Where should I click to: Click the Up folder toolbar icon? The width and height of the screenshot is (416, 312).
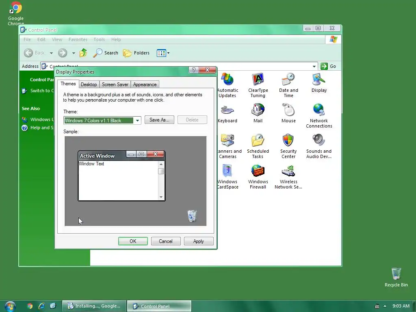[83, 53]
